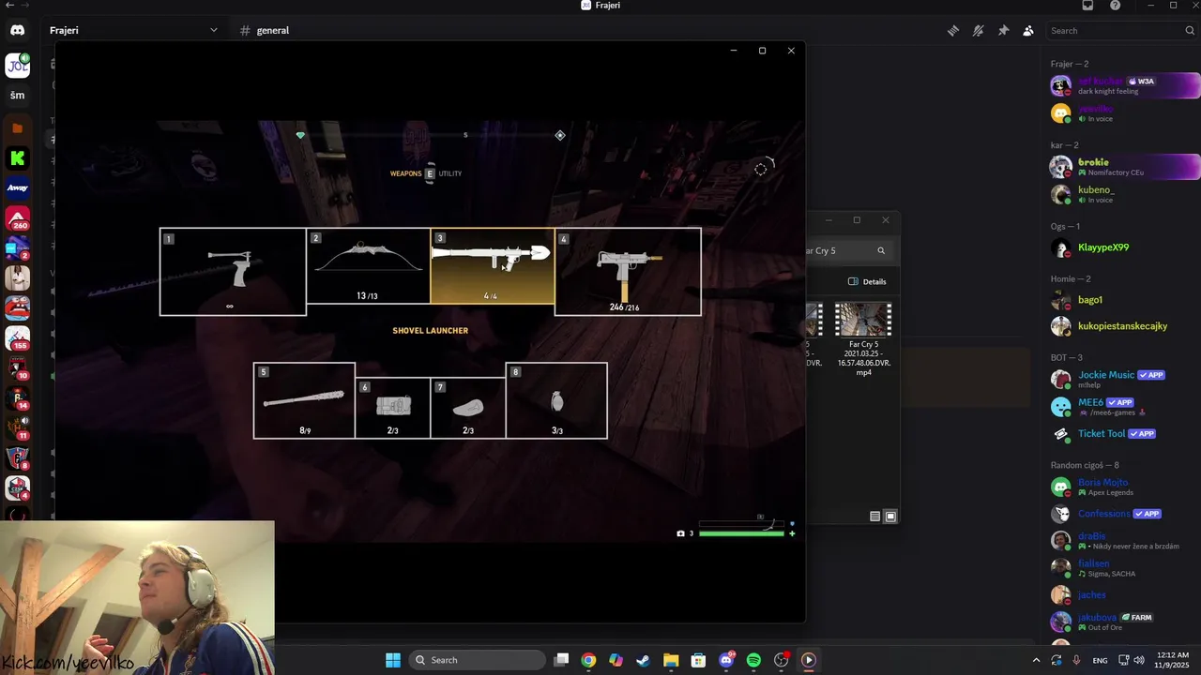Select slot 6 remote explosive
The height and width of the screenshot is (675, 1201).
pos(393,408)
